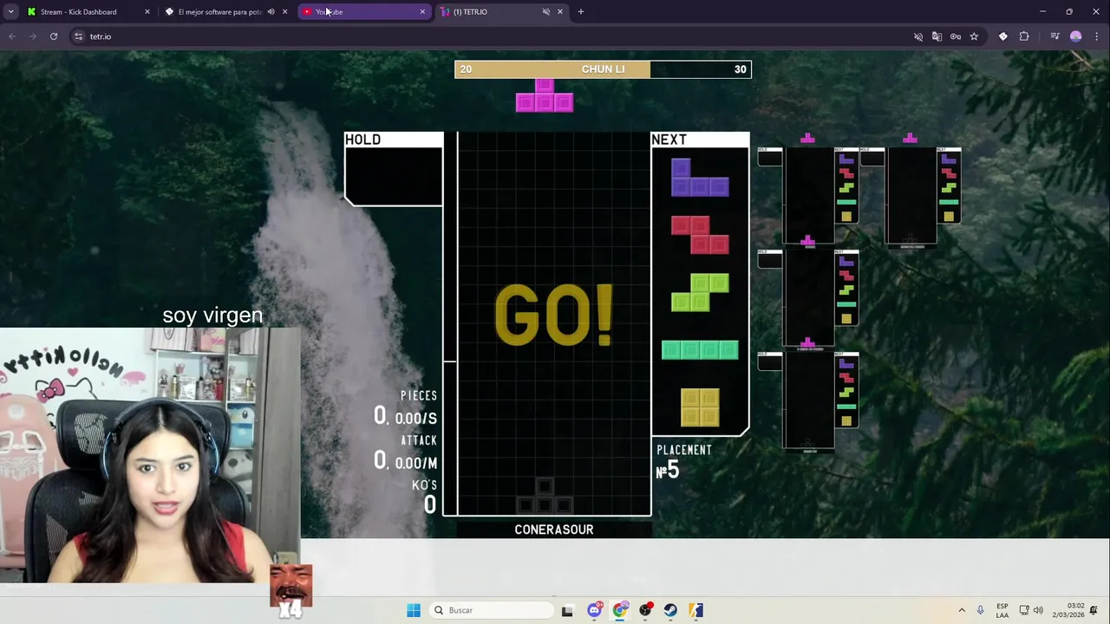Open the blue-yellow app taskbar icon
The image size is (1110, 624).
(695, 610)
